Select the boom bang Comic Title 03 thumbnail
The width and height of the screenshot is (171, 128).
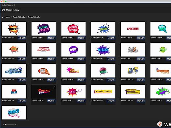[73, 29]
